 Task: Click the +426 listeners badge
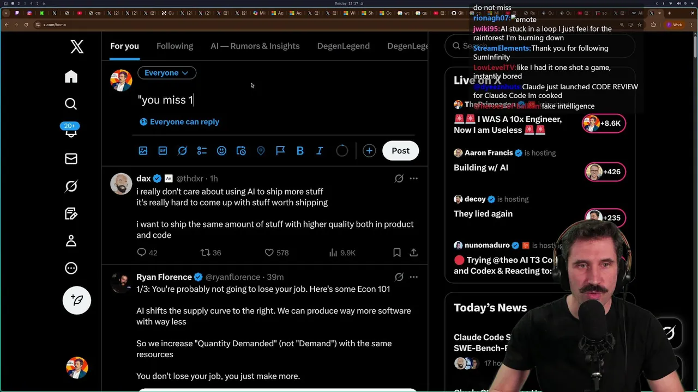coord(605,171)
